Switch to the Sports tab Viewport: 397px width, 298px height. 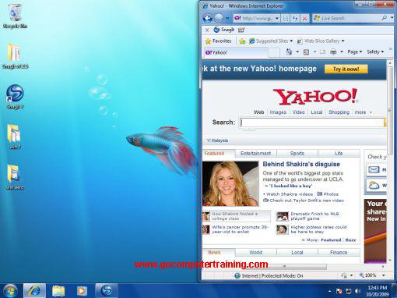tap(297, 154)
